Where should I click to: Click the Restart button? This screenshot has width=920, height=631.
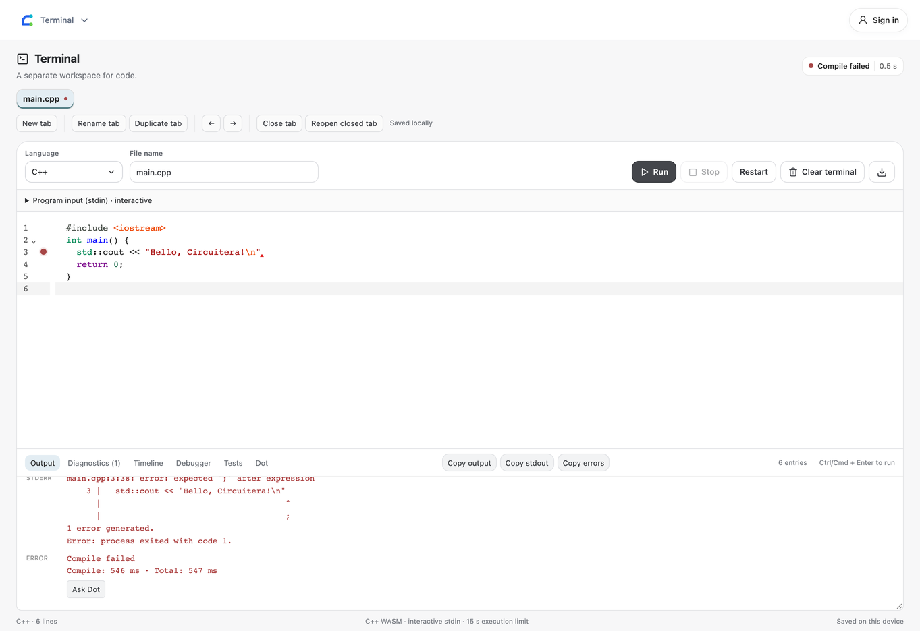coord(754,172)
